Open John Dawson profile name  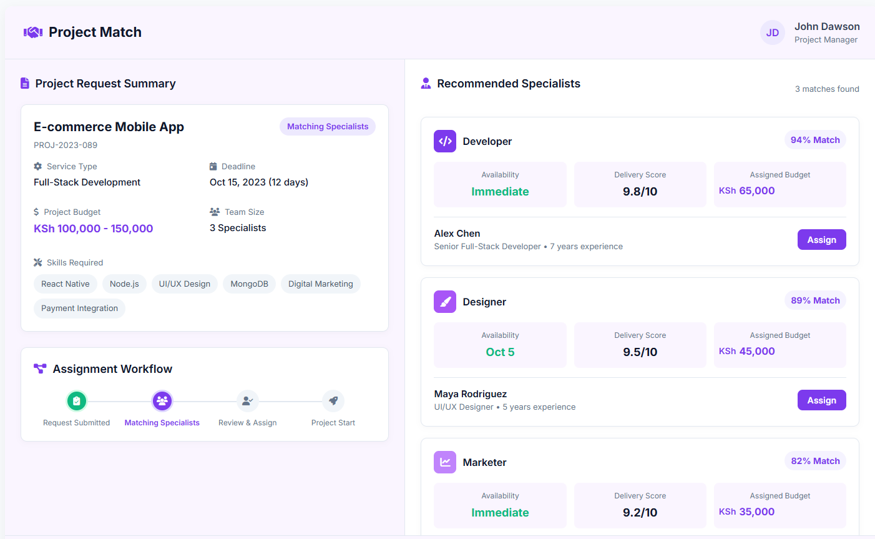point(827,26)
